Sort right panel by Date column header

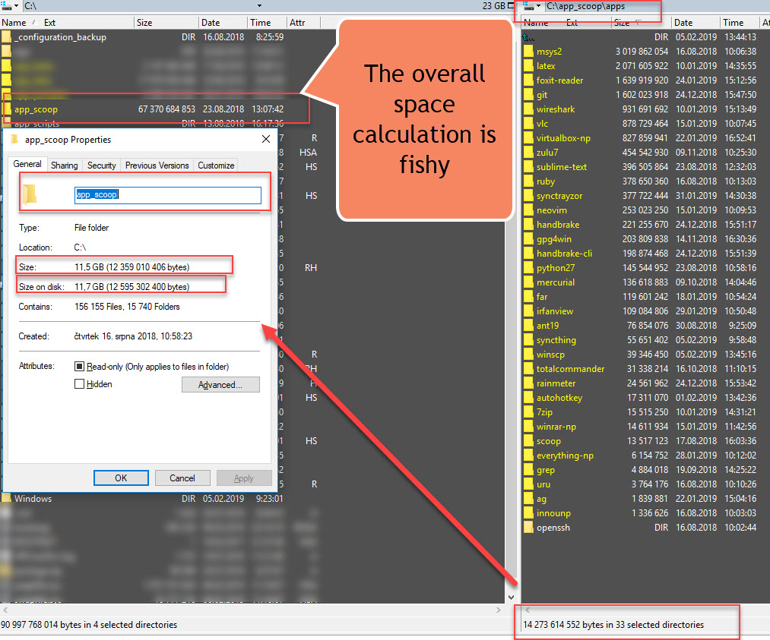pos(683,23)
